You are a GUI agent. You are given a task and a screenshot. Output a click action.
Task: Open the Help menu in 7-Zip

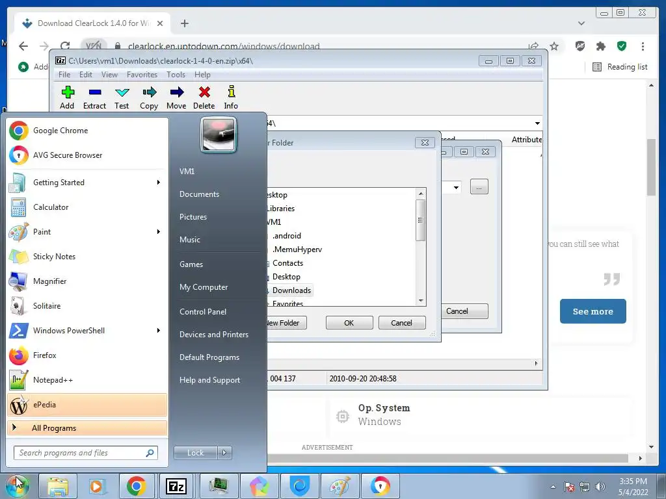click(203, 75)
